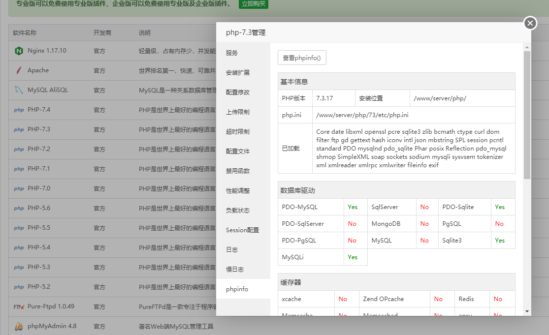Click the /www/server/php/73/etc/php.ini path
The height and width of the screenshot is (335, 549).
[362, 115]
